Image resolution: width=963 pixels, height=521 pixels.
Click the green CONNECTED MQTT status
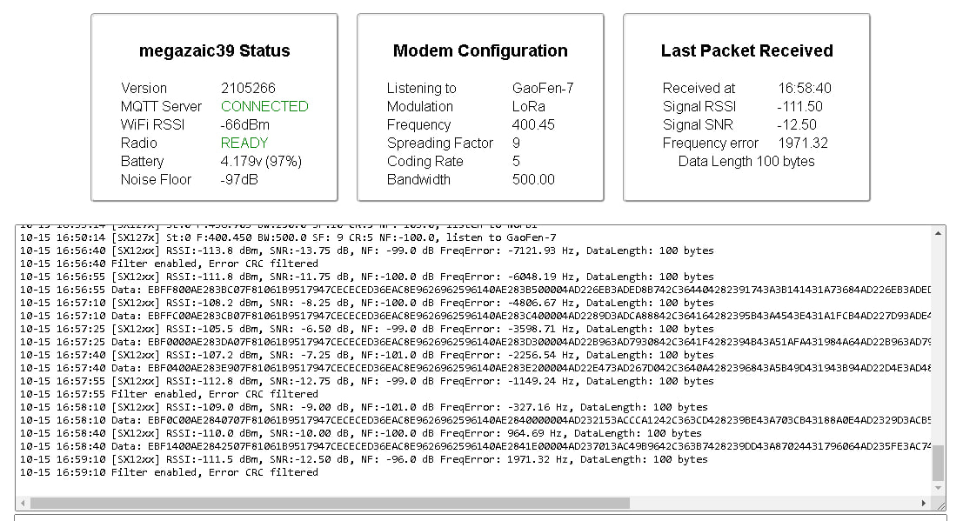(264, 106)
